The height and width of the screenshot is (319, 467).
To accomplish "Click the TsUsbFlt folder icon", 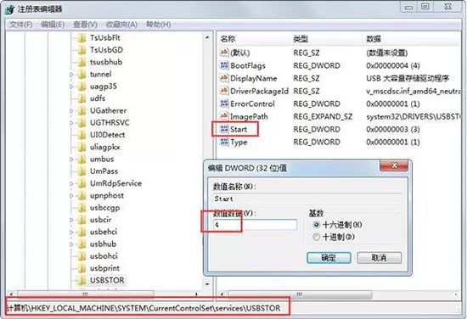I will [x=82, y=38].
